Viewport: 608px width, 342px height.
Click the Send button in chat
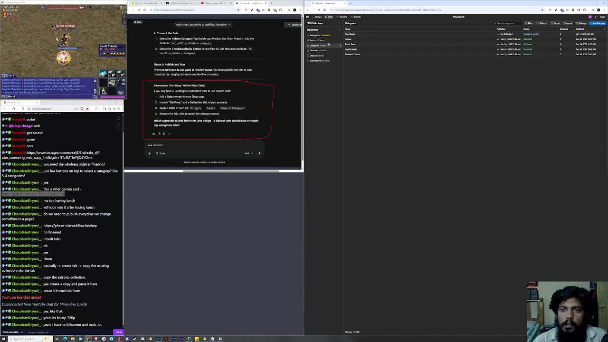click(119, 332)
